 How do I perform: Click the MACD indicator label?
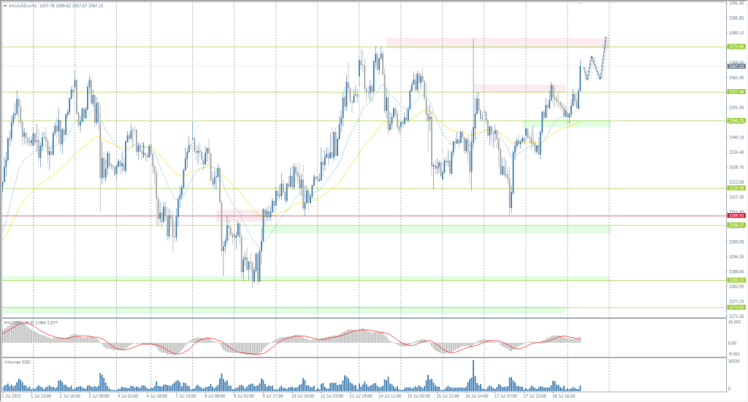tap(10, 322)
